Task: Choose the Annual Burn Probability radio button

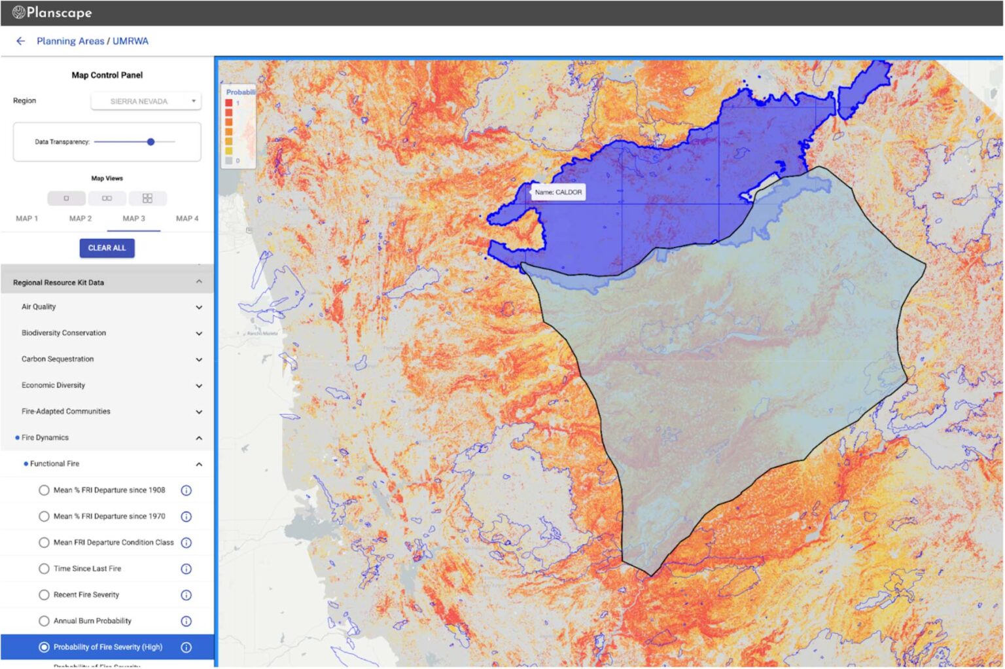Action: (44, 621)
